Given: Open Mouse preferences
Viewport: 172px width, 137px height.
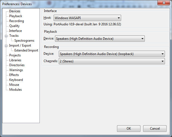Looking at the screenshot, I should click(x=14, y=85).
